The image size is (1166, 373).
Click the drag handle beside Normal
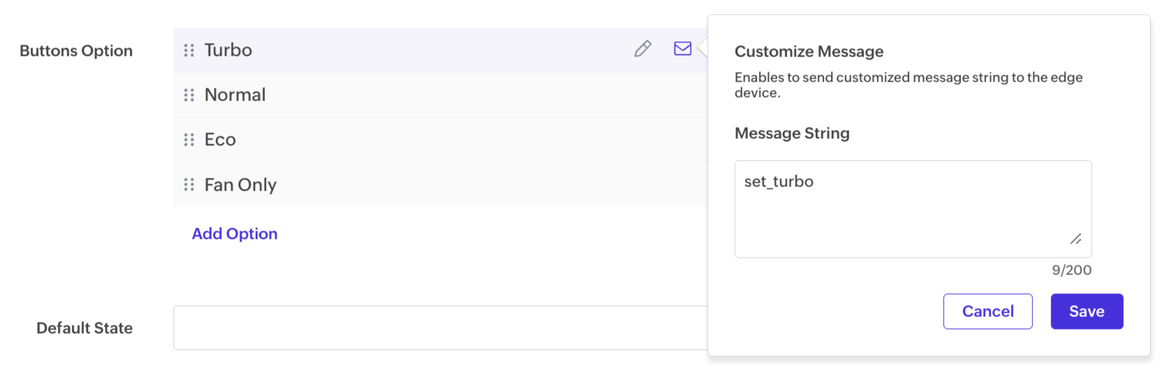(189, 95)
